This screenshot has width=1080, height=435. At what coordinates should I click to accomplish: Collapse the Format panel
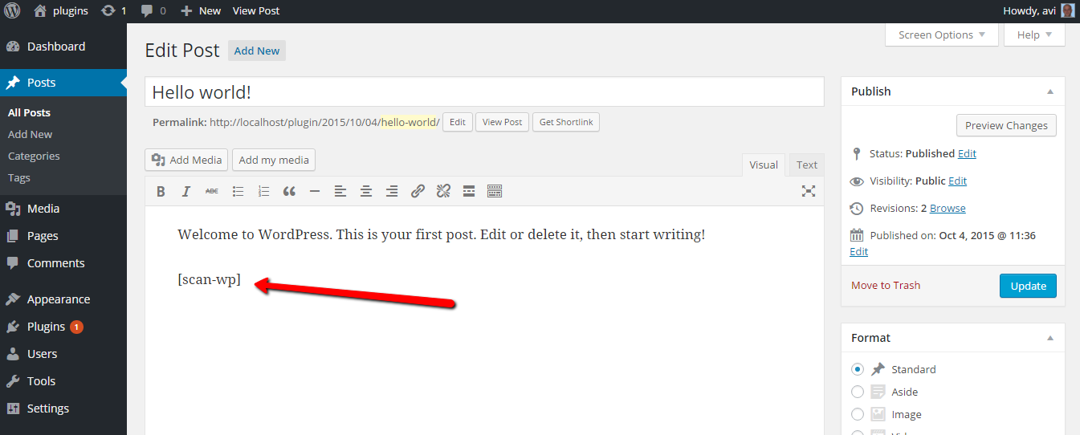tap(1049, 338)
